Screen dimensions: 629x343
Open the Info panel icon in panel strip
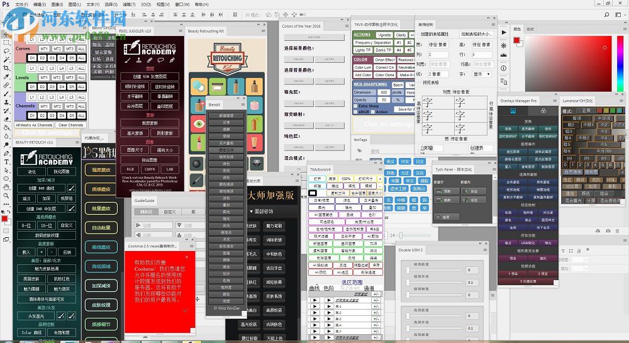[504, 68]
